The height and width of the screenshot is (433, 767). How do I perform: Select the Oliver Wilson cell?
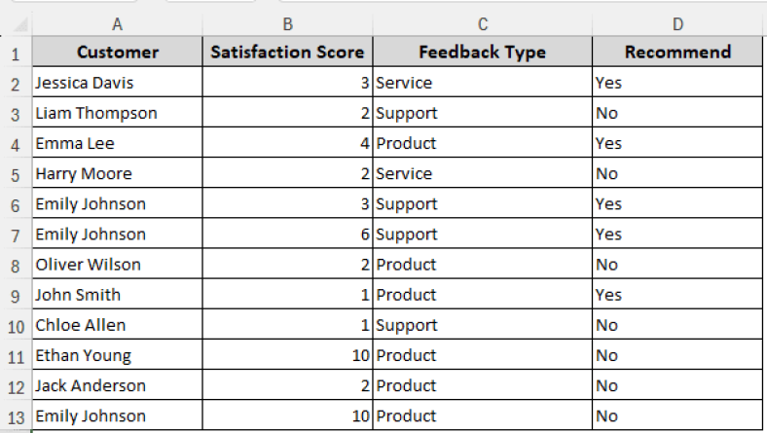point(118,265)
